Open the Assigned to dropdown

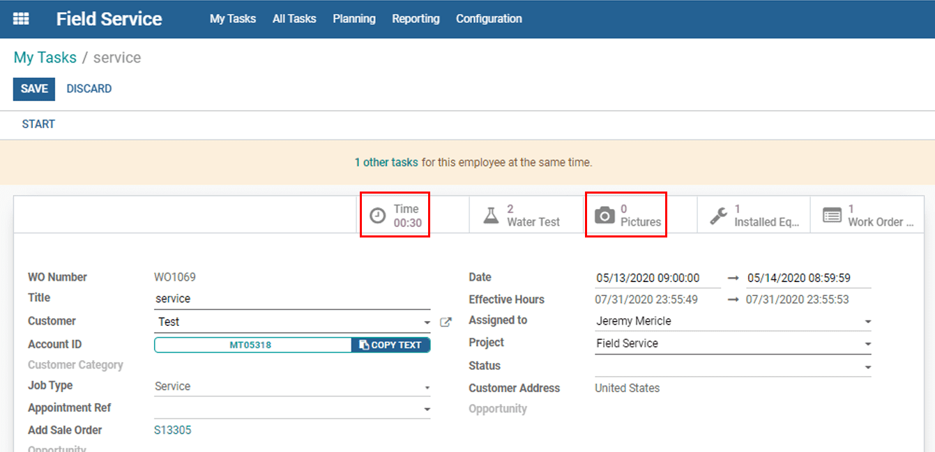coord(867,322)
